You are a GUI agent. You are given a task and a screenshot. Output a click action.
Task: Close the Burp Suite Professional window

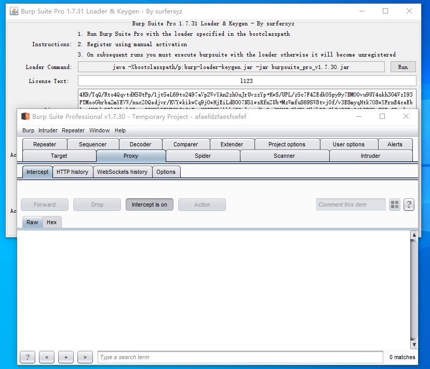click(406, 116)
